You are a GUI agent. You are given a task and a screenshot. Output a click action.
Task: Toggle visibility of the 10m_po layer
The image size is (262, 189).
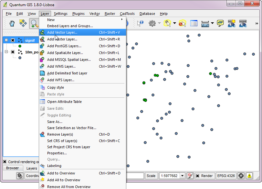(x=13, y=52)
